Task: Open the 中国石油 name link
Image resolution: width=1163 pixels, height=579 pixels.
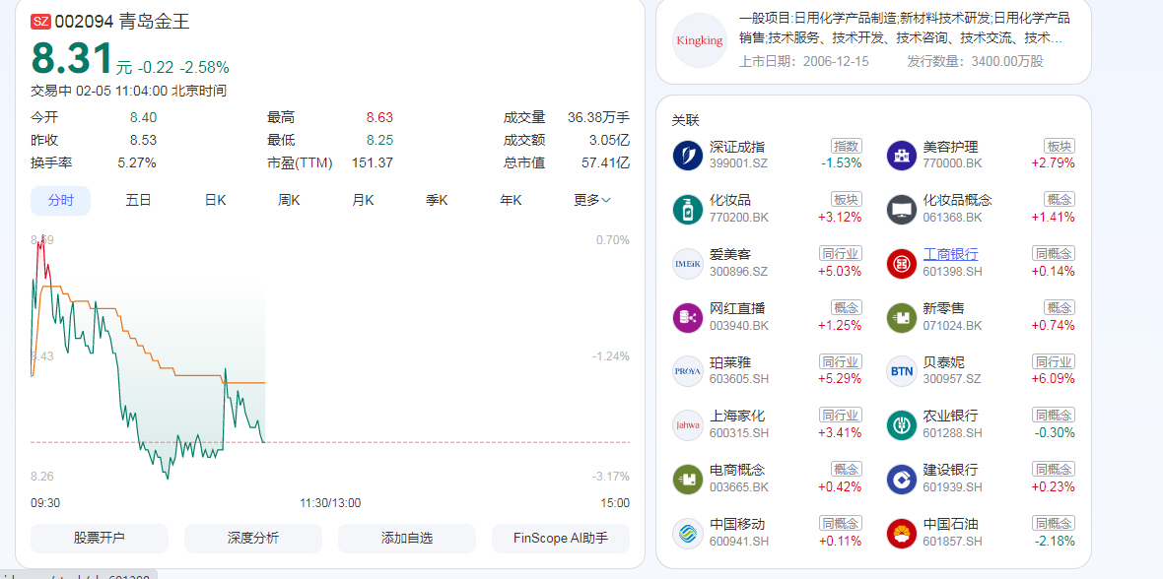Action: [950, 524]
